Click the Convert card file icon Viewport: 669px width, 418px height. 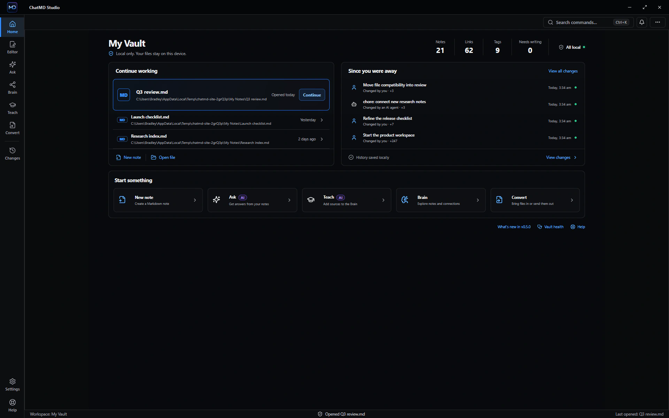[x=499, y=200]
